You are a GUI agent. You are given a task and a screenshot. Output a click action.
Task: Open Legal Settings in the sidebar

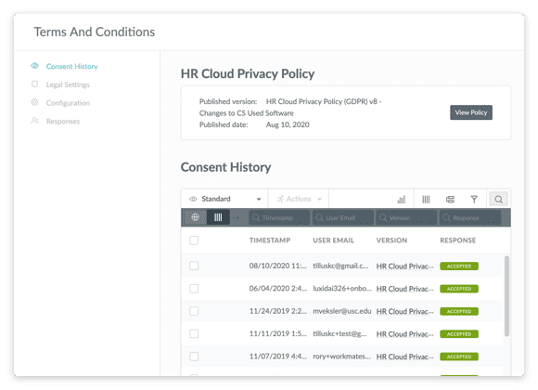pos(68,84)
